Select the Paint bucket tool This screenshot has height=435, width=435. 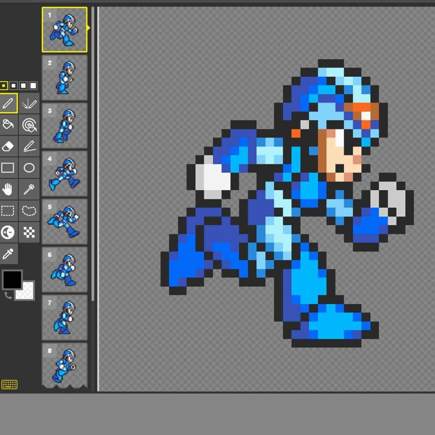pyautogui.click(x=9, y=124)
